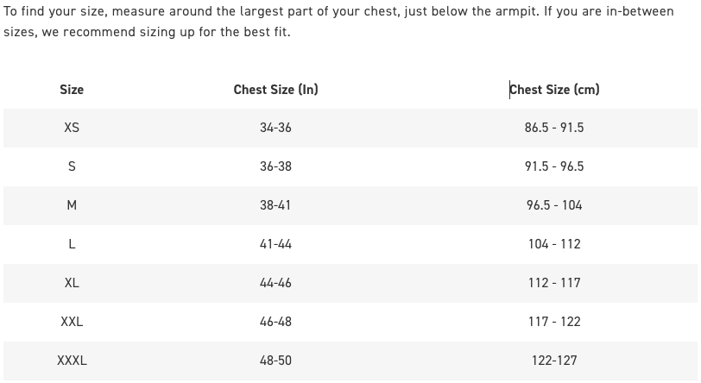Screen dimensions: 701x383
Task: Click the Chest Size (In) column header
Action: [275, 90]
